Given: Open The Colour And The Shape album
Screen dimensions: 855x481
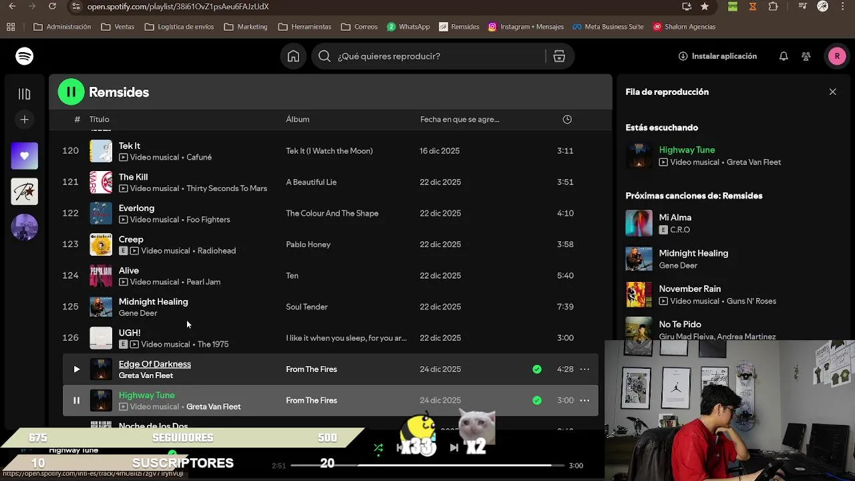Looking at the screenshot, I should pyautogui.click(x=332, y=213).
